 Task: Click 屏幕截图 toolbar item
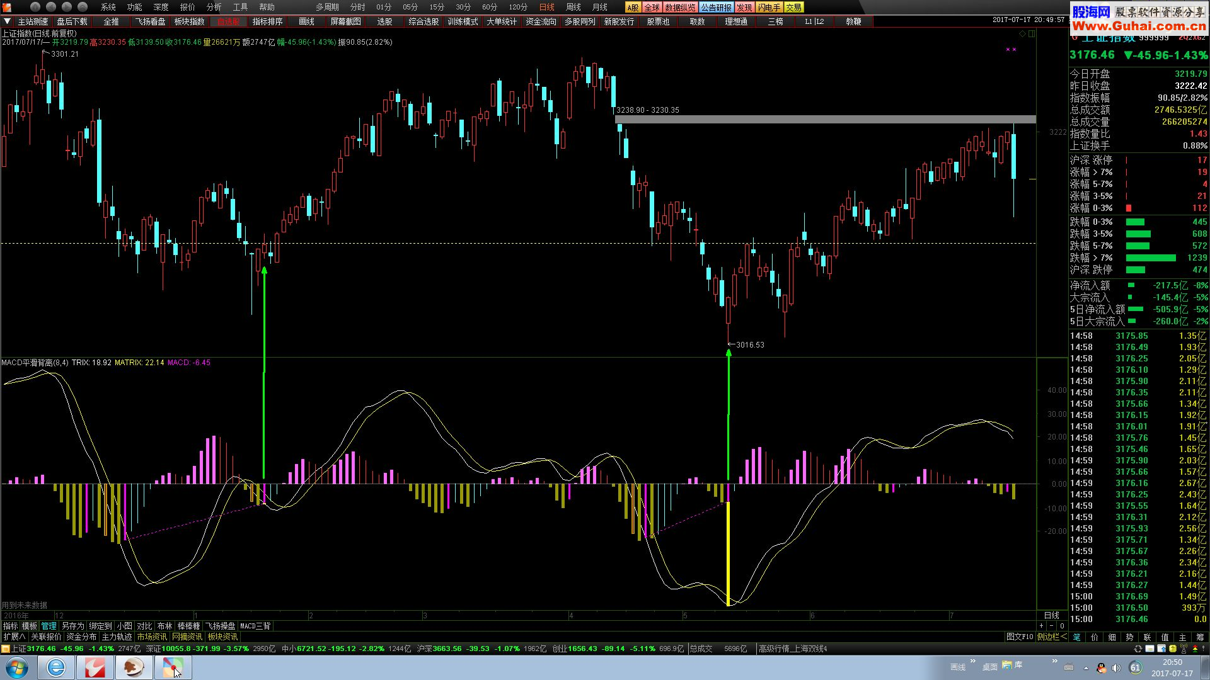[345, 21]
